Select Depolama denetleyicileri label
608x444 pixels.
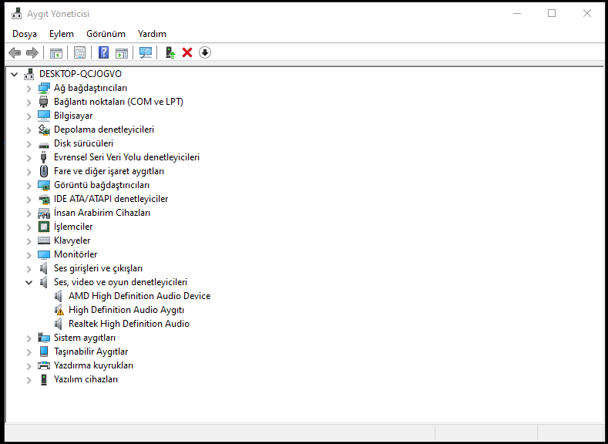tap(104, 129)
